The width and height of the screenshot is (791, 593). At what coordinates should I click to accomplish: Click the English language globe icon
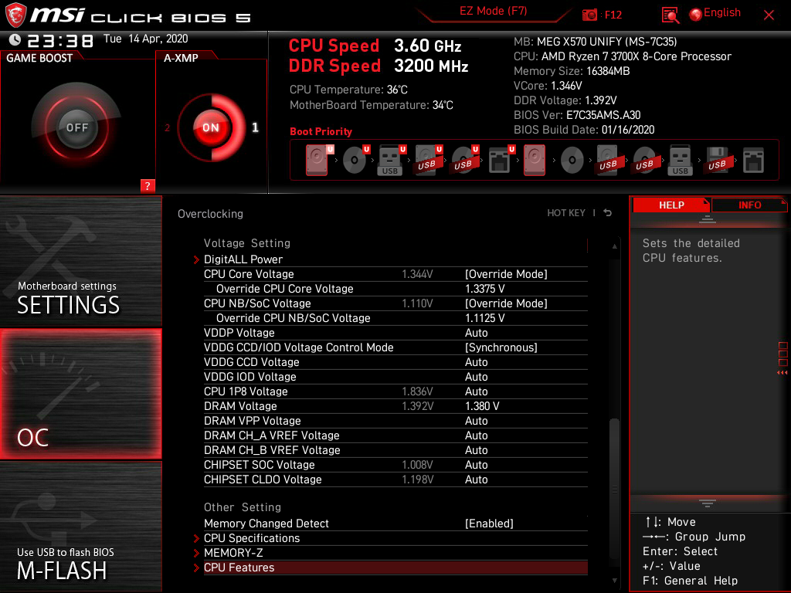pyautogui.click(x=695, y=14)
